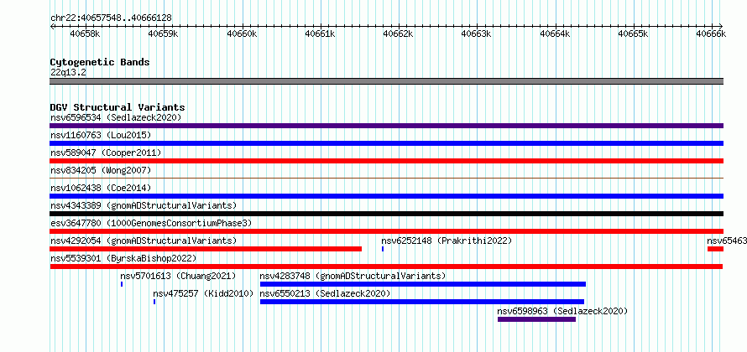Select the nsv4283748 gnomAD blue bar
The width and height of the screenshot is (747, 352).
point(423,284)
